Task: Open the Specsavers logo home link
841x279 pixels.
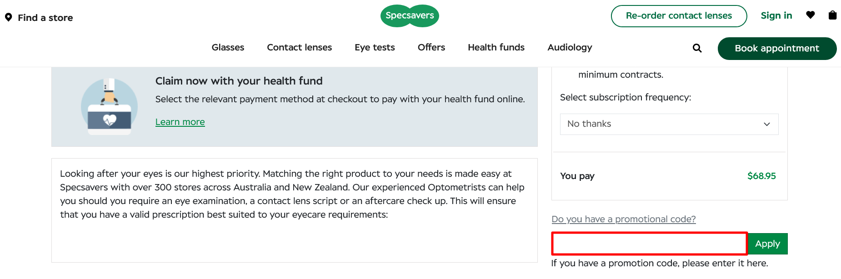Action: [410, 16]
